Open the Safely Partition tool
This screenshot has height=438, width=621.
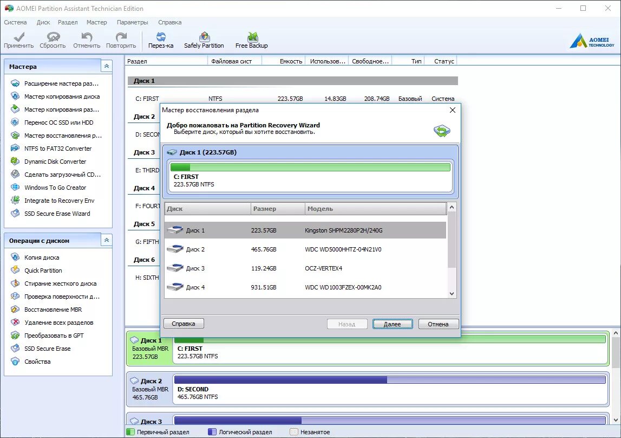point(204,41)
